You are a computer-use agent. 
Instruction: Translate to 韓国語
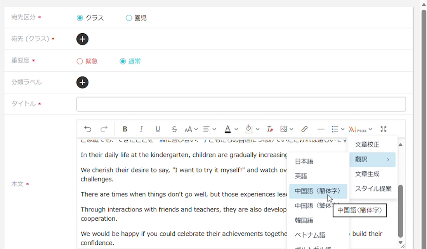318,220
